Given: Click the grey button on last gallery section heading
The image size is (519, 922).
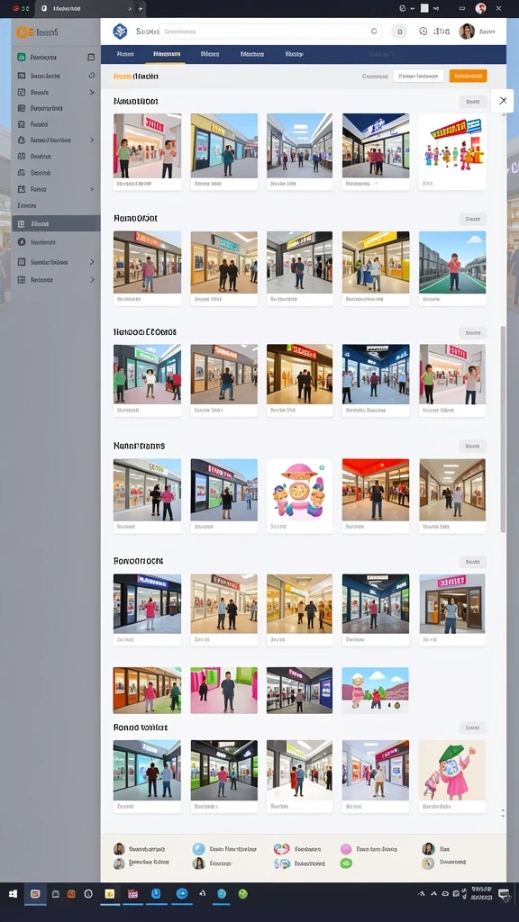Looking at the screenshot, I should (472, 728).
